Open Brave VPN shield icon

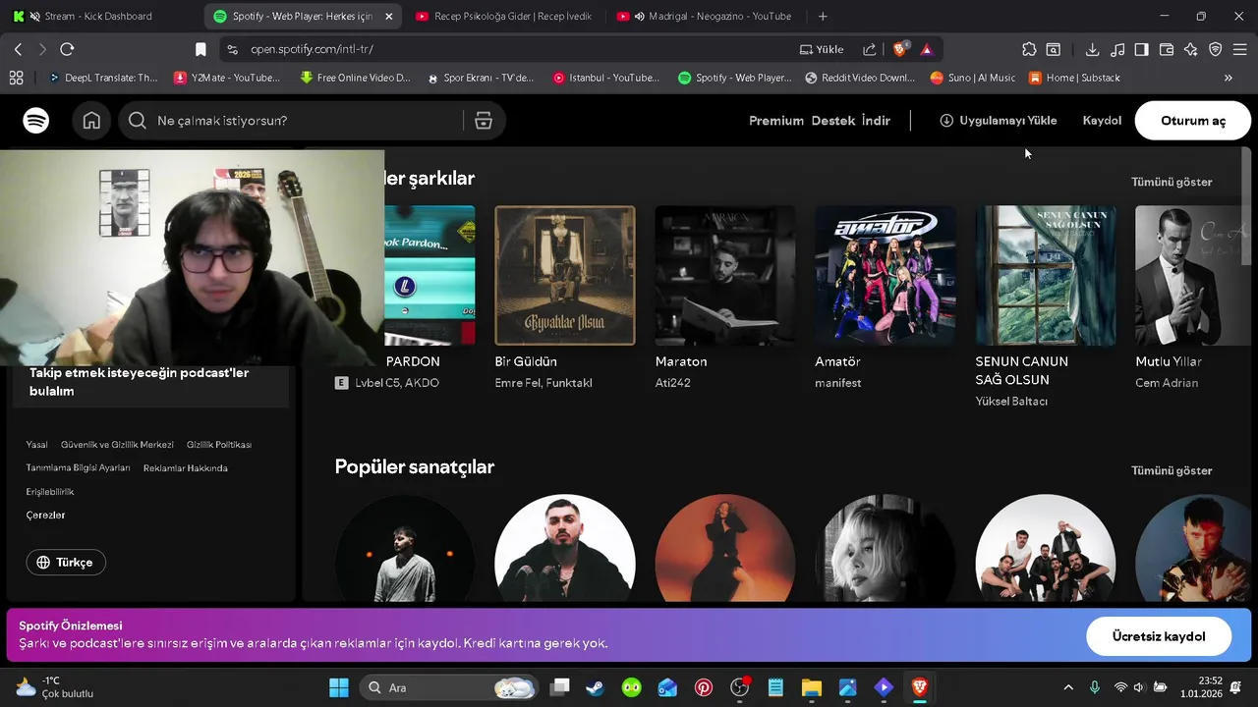point(1216,49)
